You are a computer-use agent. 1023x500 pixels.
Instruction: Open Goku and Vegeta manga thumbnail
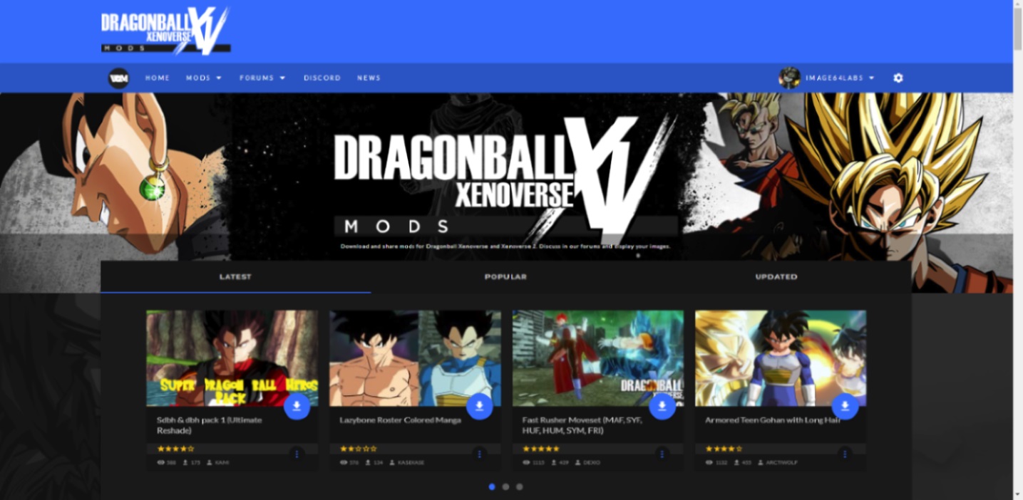pyautogui.click(x=415, y=358)
